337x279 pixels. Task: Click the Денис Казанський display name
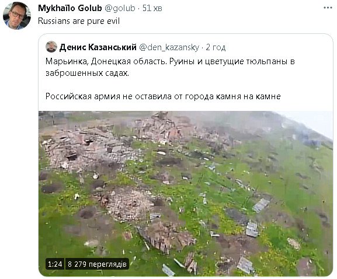coord(98,47)
